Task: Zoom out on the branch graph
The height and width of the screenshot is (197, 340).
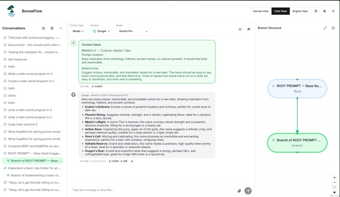Action: click(335, 183)
